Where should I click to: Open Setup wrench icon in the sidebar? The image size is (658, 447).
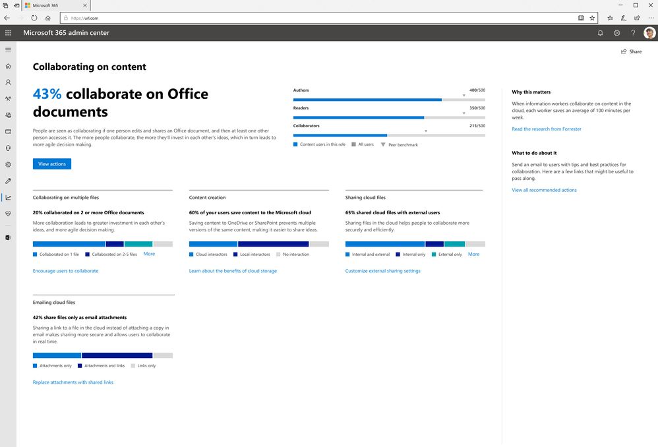tap(8, 181)
